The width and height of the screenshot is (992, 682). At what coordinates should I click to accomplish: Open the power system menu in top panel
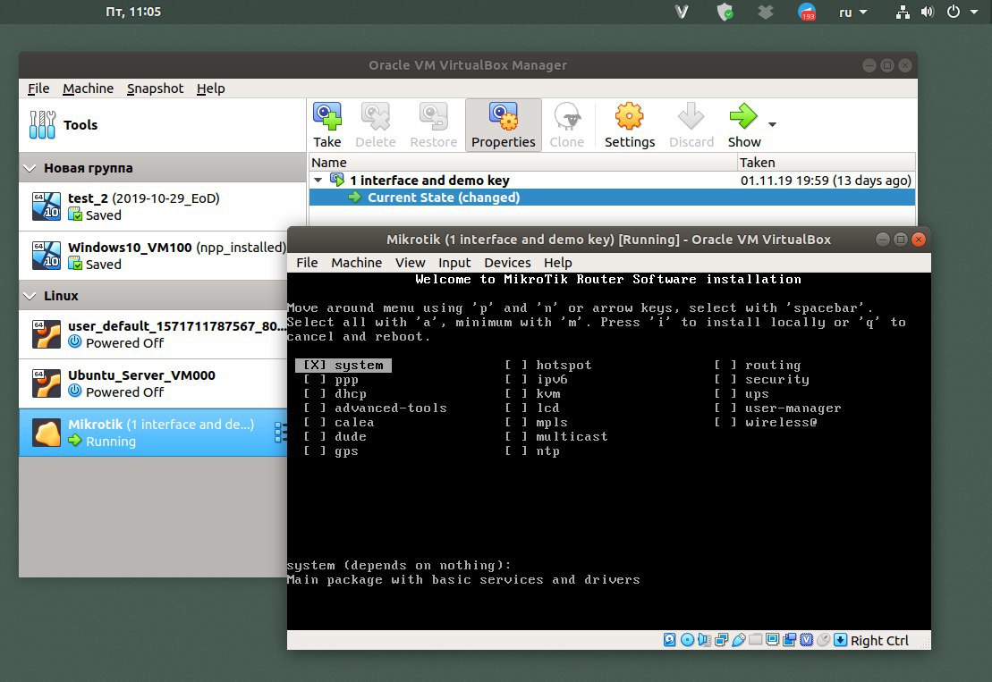click(962, 12)
